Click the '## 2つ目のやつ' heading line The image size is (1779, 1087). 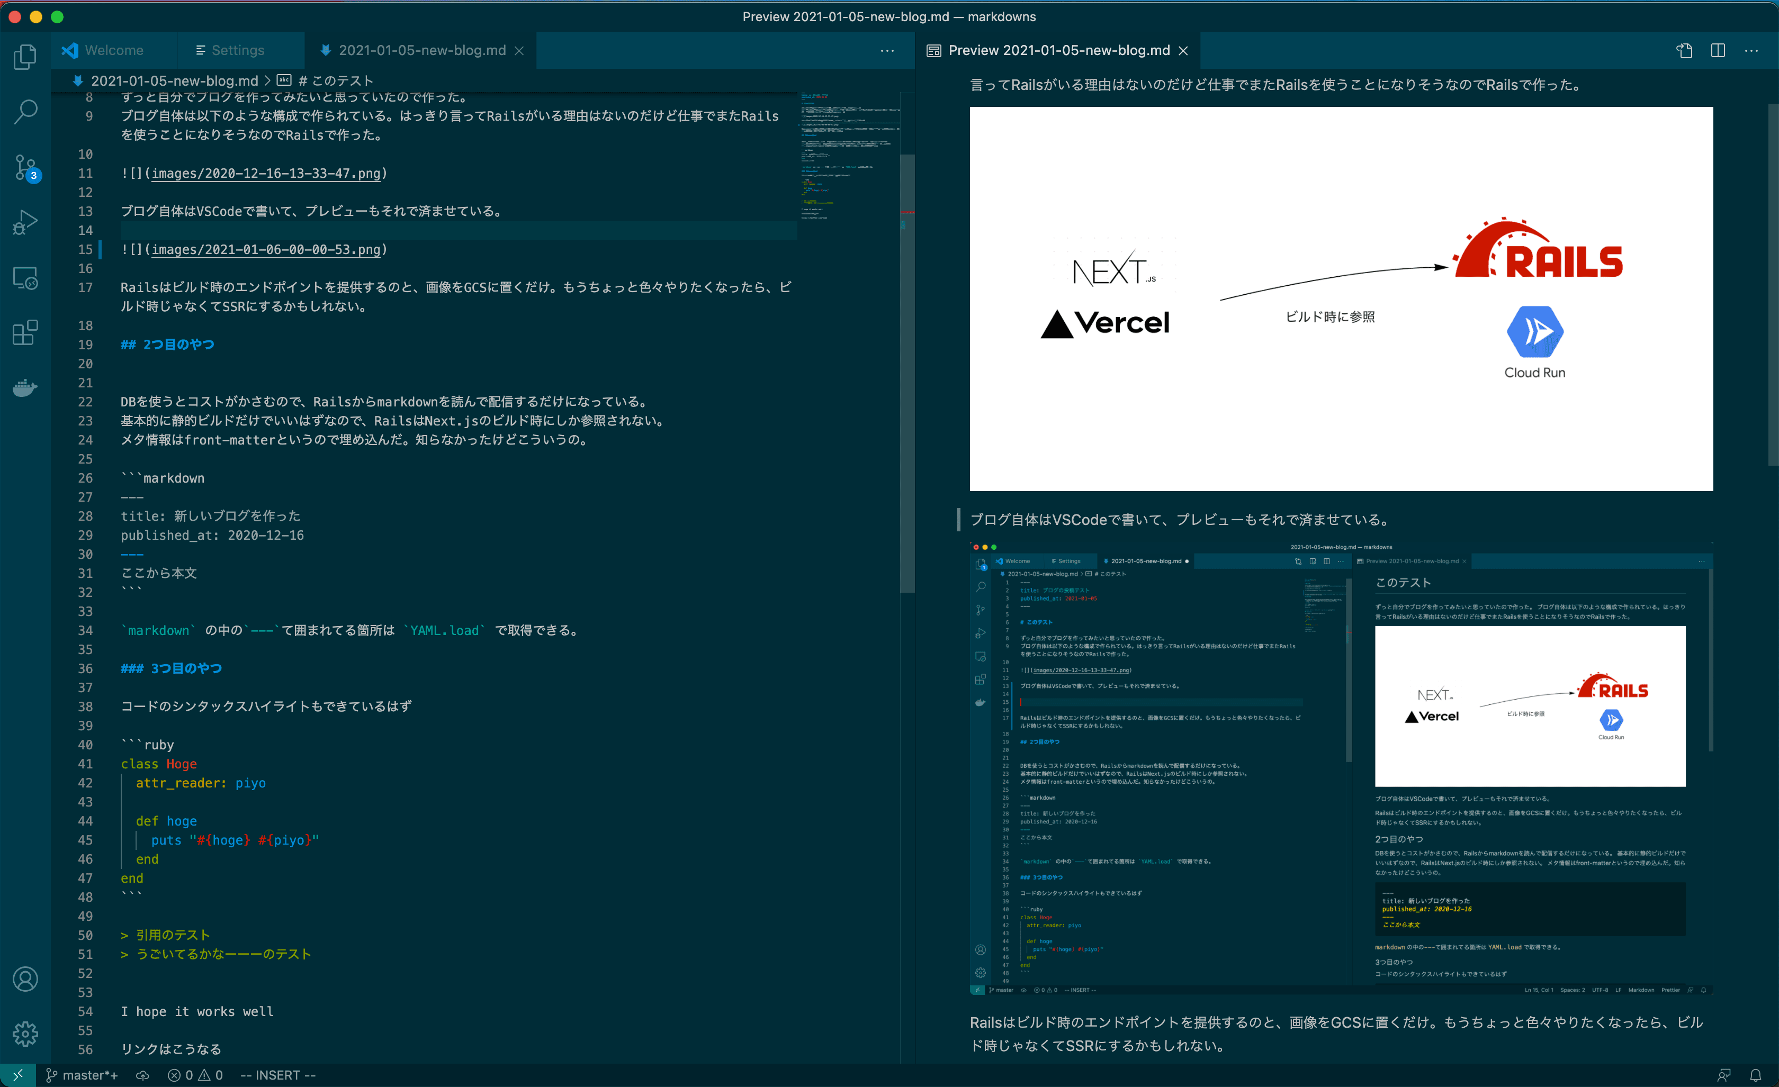[167, 345]
